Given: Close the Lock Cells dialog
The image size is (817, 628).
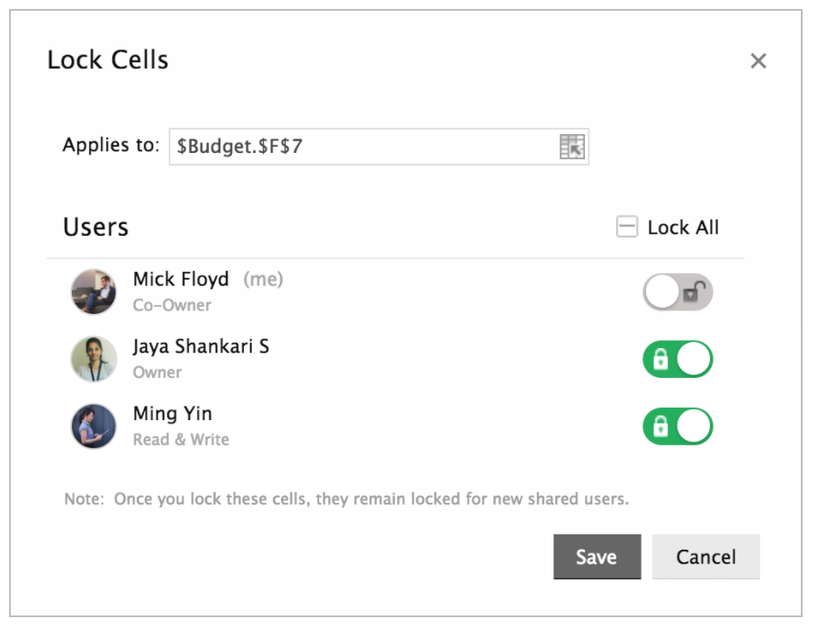Looking at the screenshot, I should tap(759, 61).
